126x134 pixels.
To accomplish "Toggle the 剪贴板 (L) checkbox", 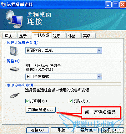I will pos(71,101).
